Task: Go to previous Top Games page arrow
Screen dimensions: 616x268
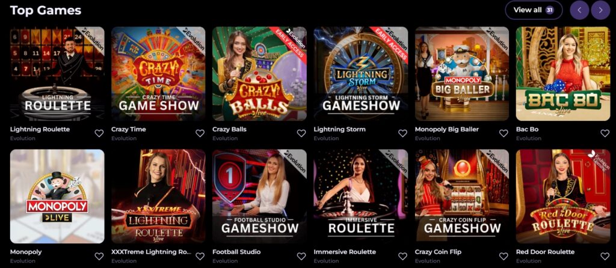Action: (579, 10)
